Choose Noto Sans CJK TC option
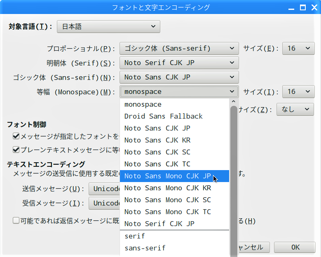 tap(174, 164)
